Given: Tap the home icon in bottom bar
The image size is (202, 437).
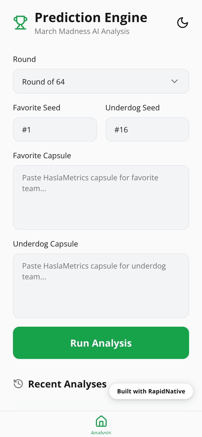Looking at the screenshot, I should (101, 421).
